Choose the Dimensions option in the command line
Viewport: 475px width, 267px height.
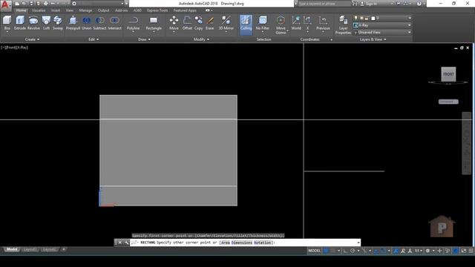point(241,243)
